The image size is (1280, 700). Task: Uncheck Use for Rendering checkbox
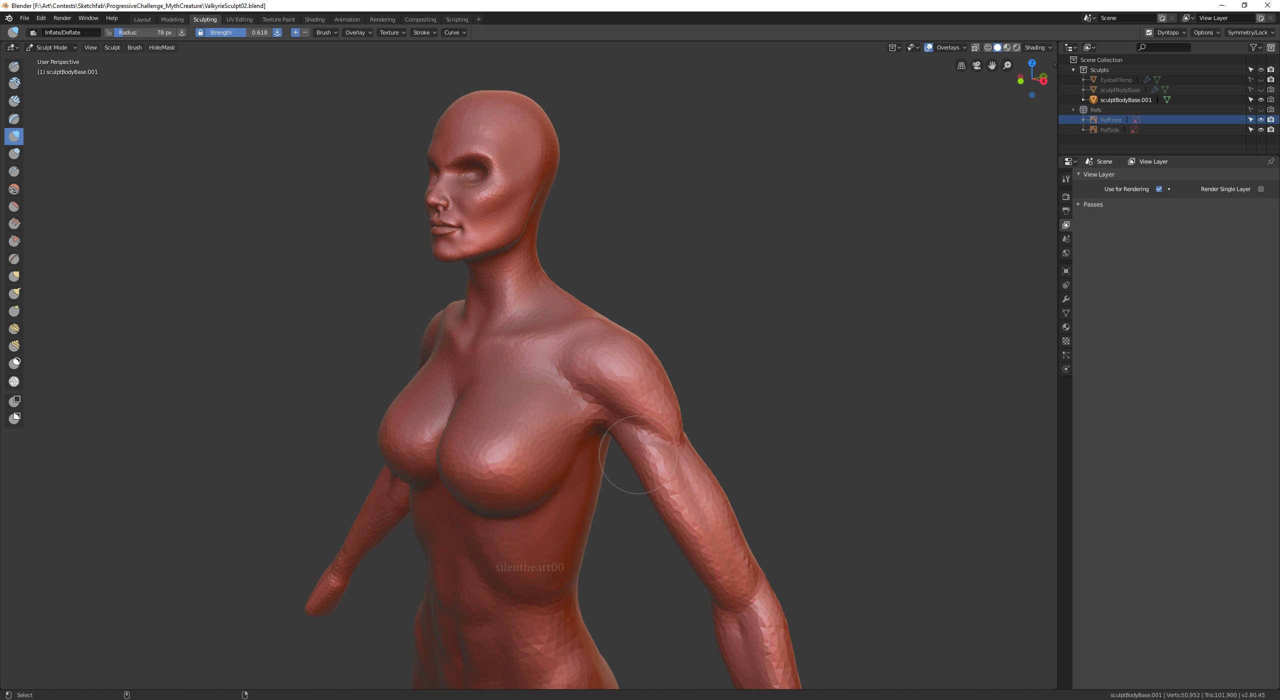1159,189
